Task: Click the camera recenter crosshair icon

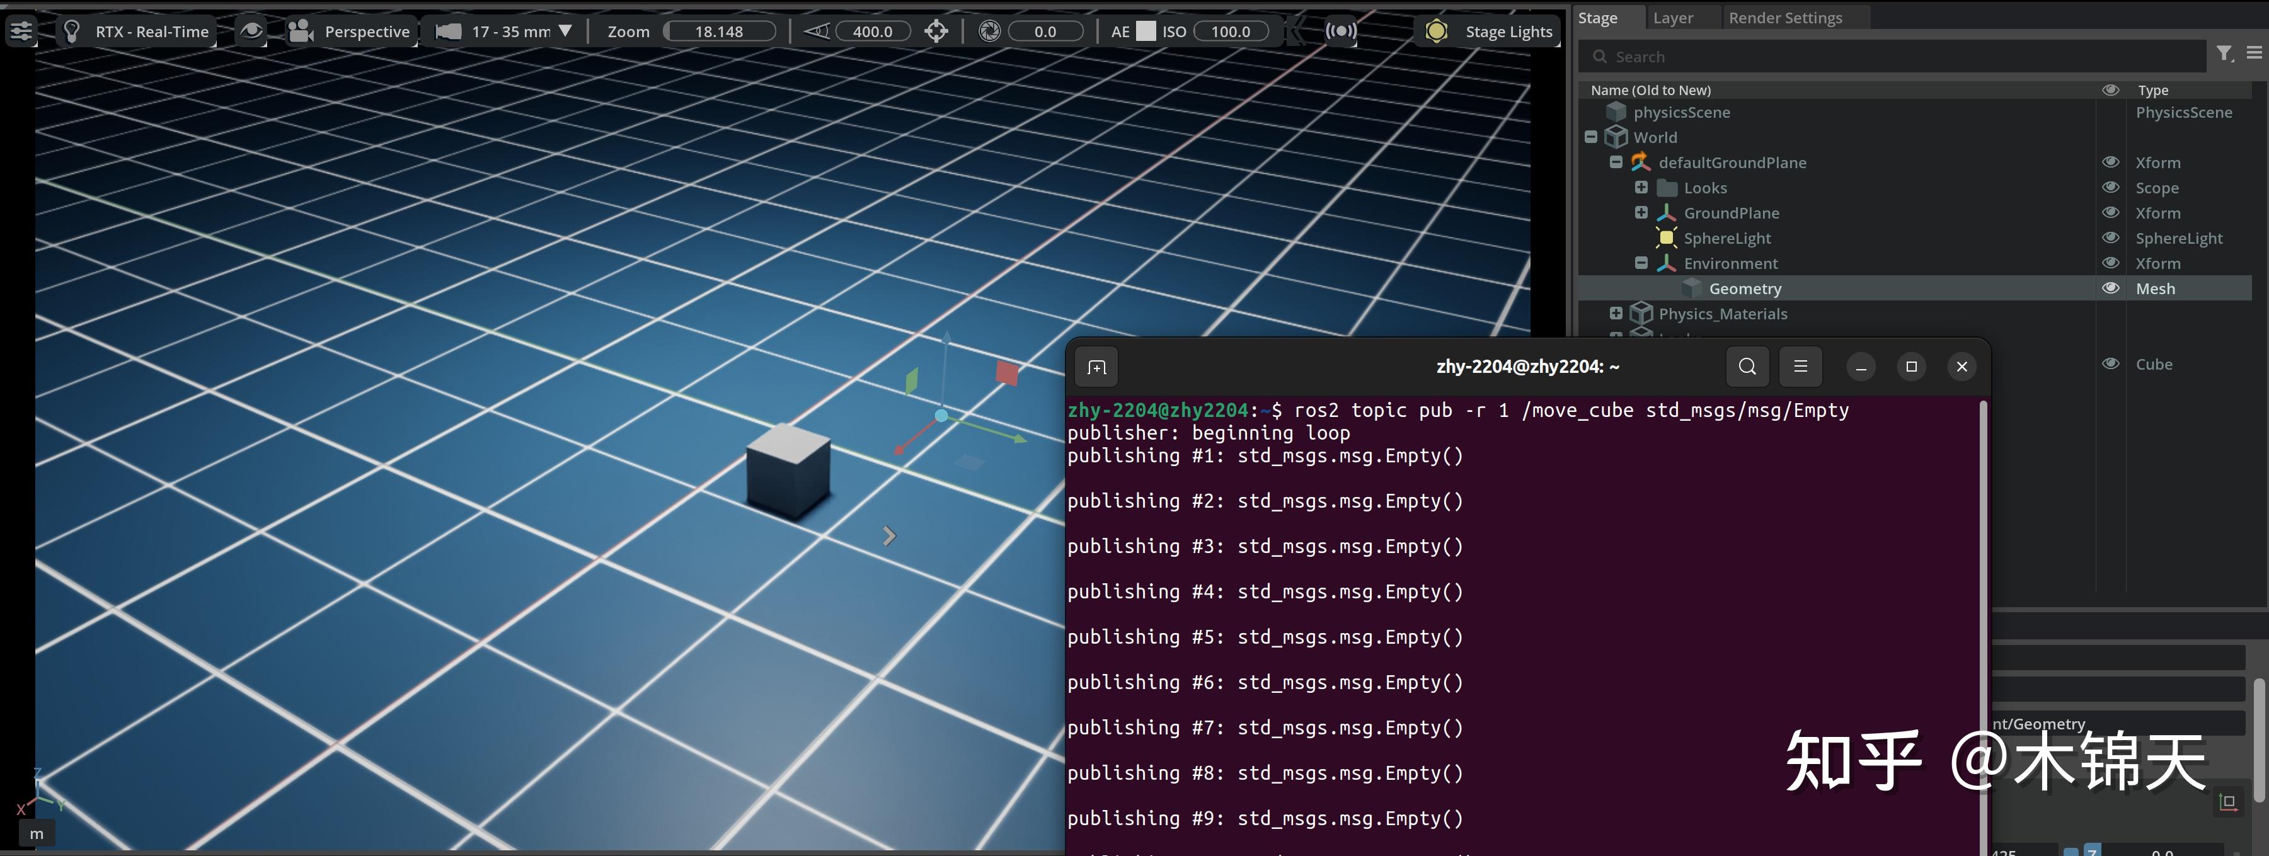Action: click(936, 31)
